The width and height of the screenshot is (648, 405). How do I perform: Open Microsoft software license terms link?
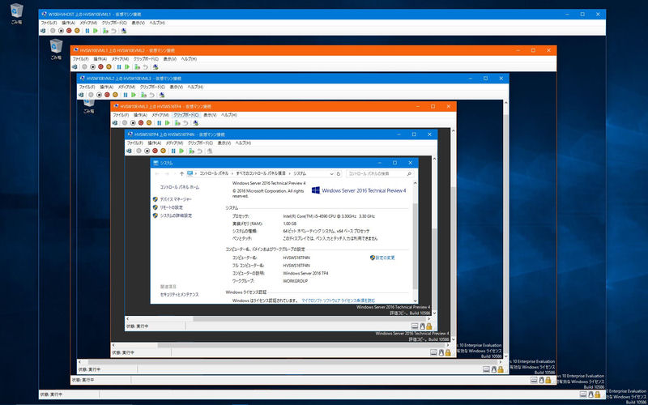point(339,301)
